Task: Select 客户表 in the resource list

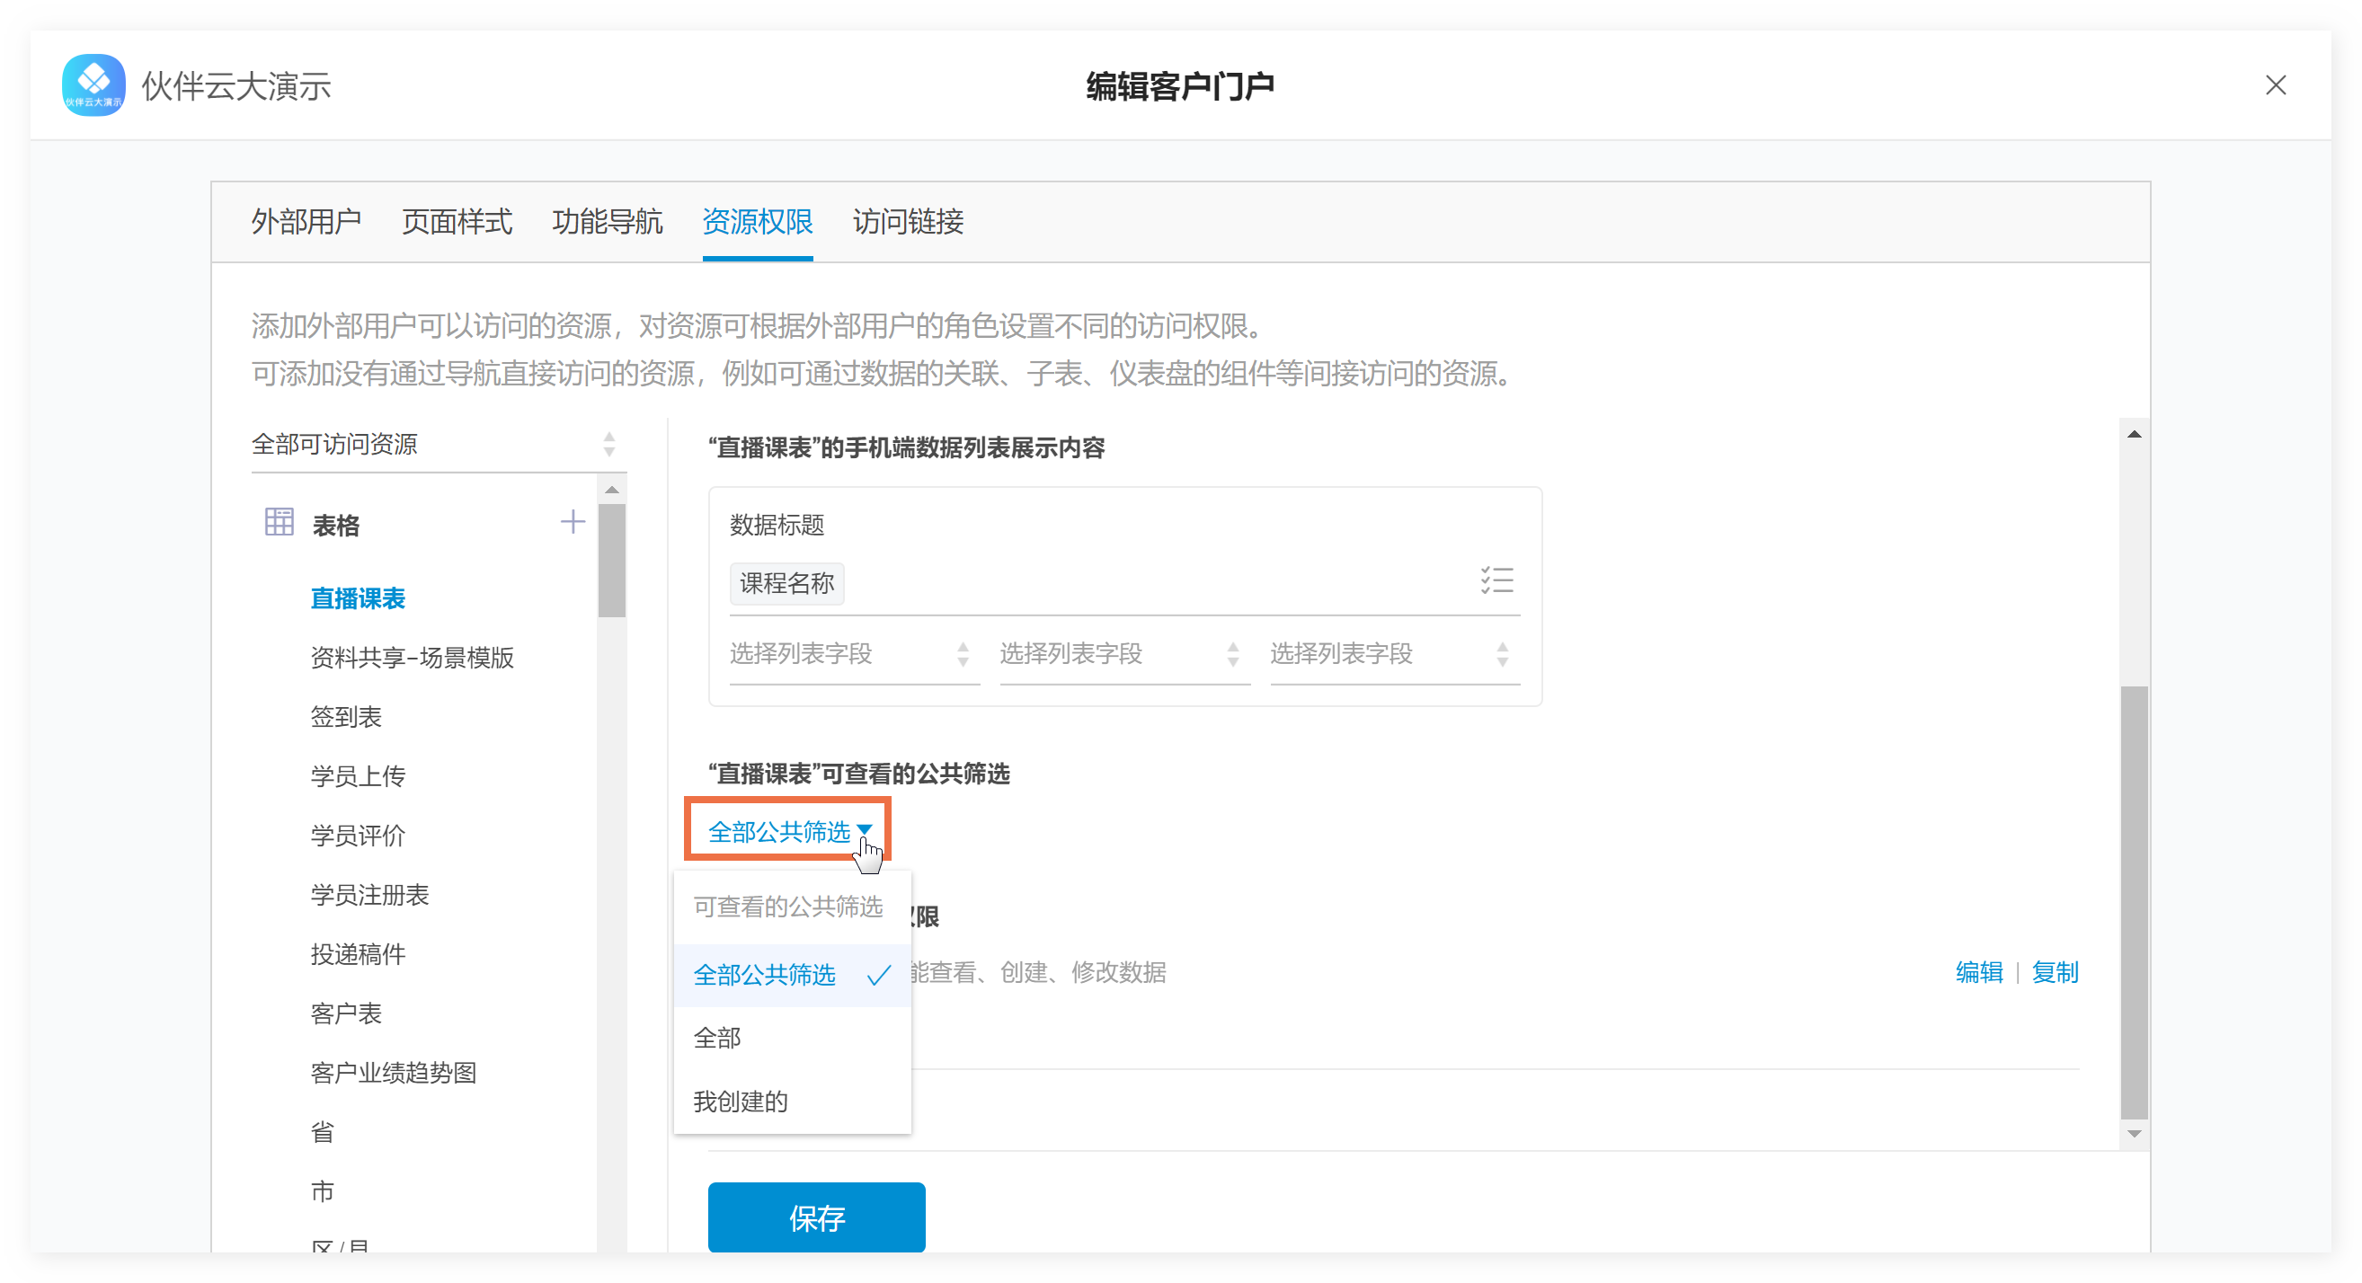Action: point(346,1013)
